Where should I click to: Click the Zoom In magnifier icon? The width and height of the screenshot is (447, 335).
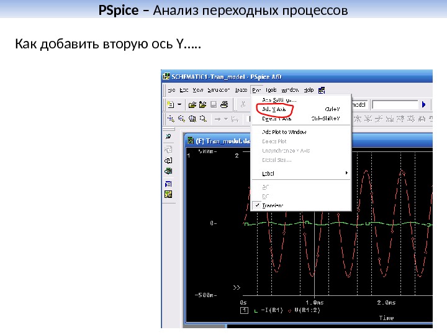tap(171, 118)
